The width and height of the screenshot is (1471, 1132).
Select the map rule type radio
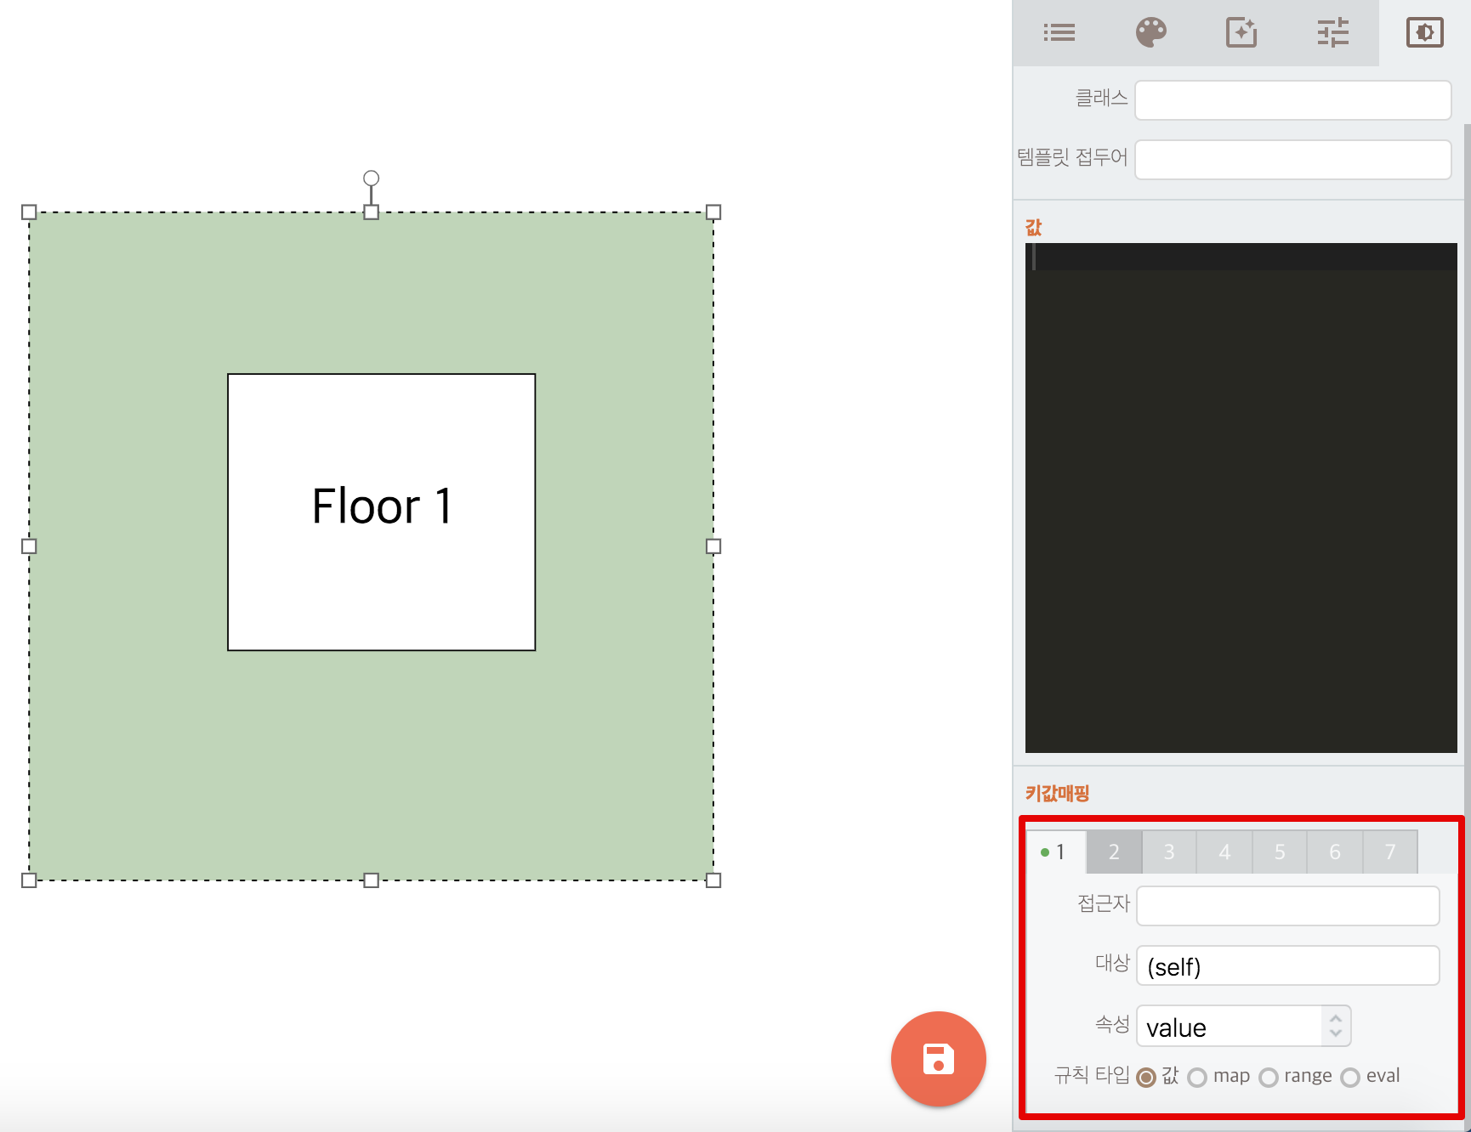coord(1197,1078)
